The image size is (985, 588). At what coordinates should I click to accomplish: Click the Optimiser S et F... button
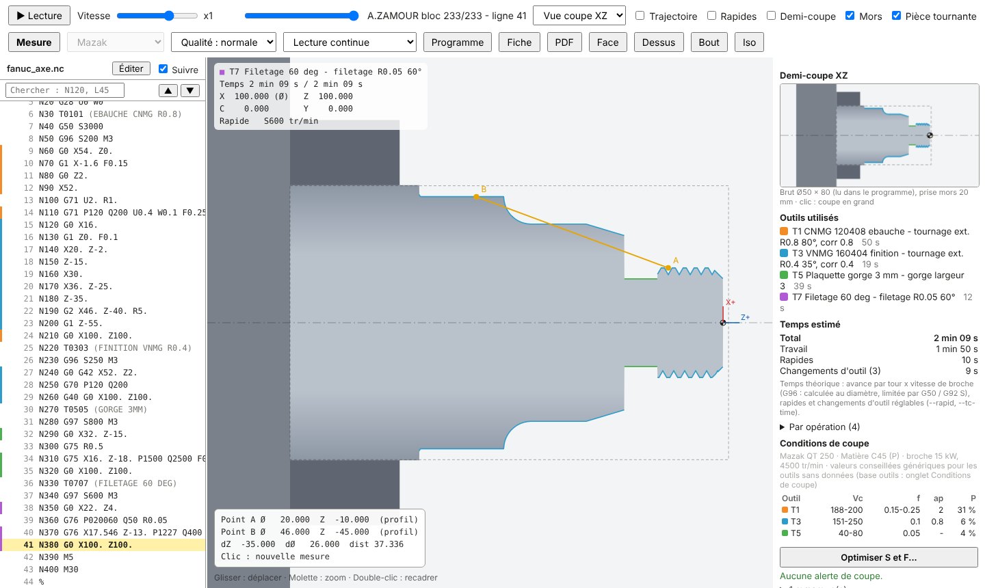878,557
